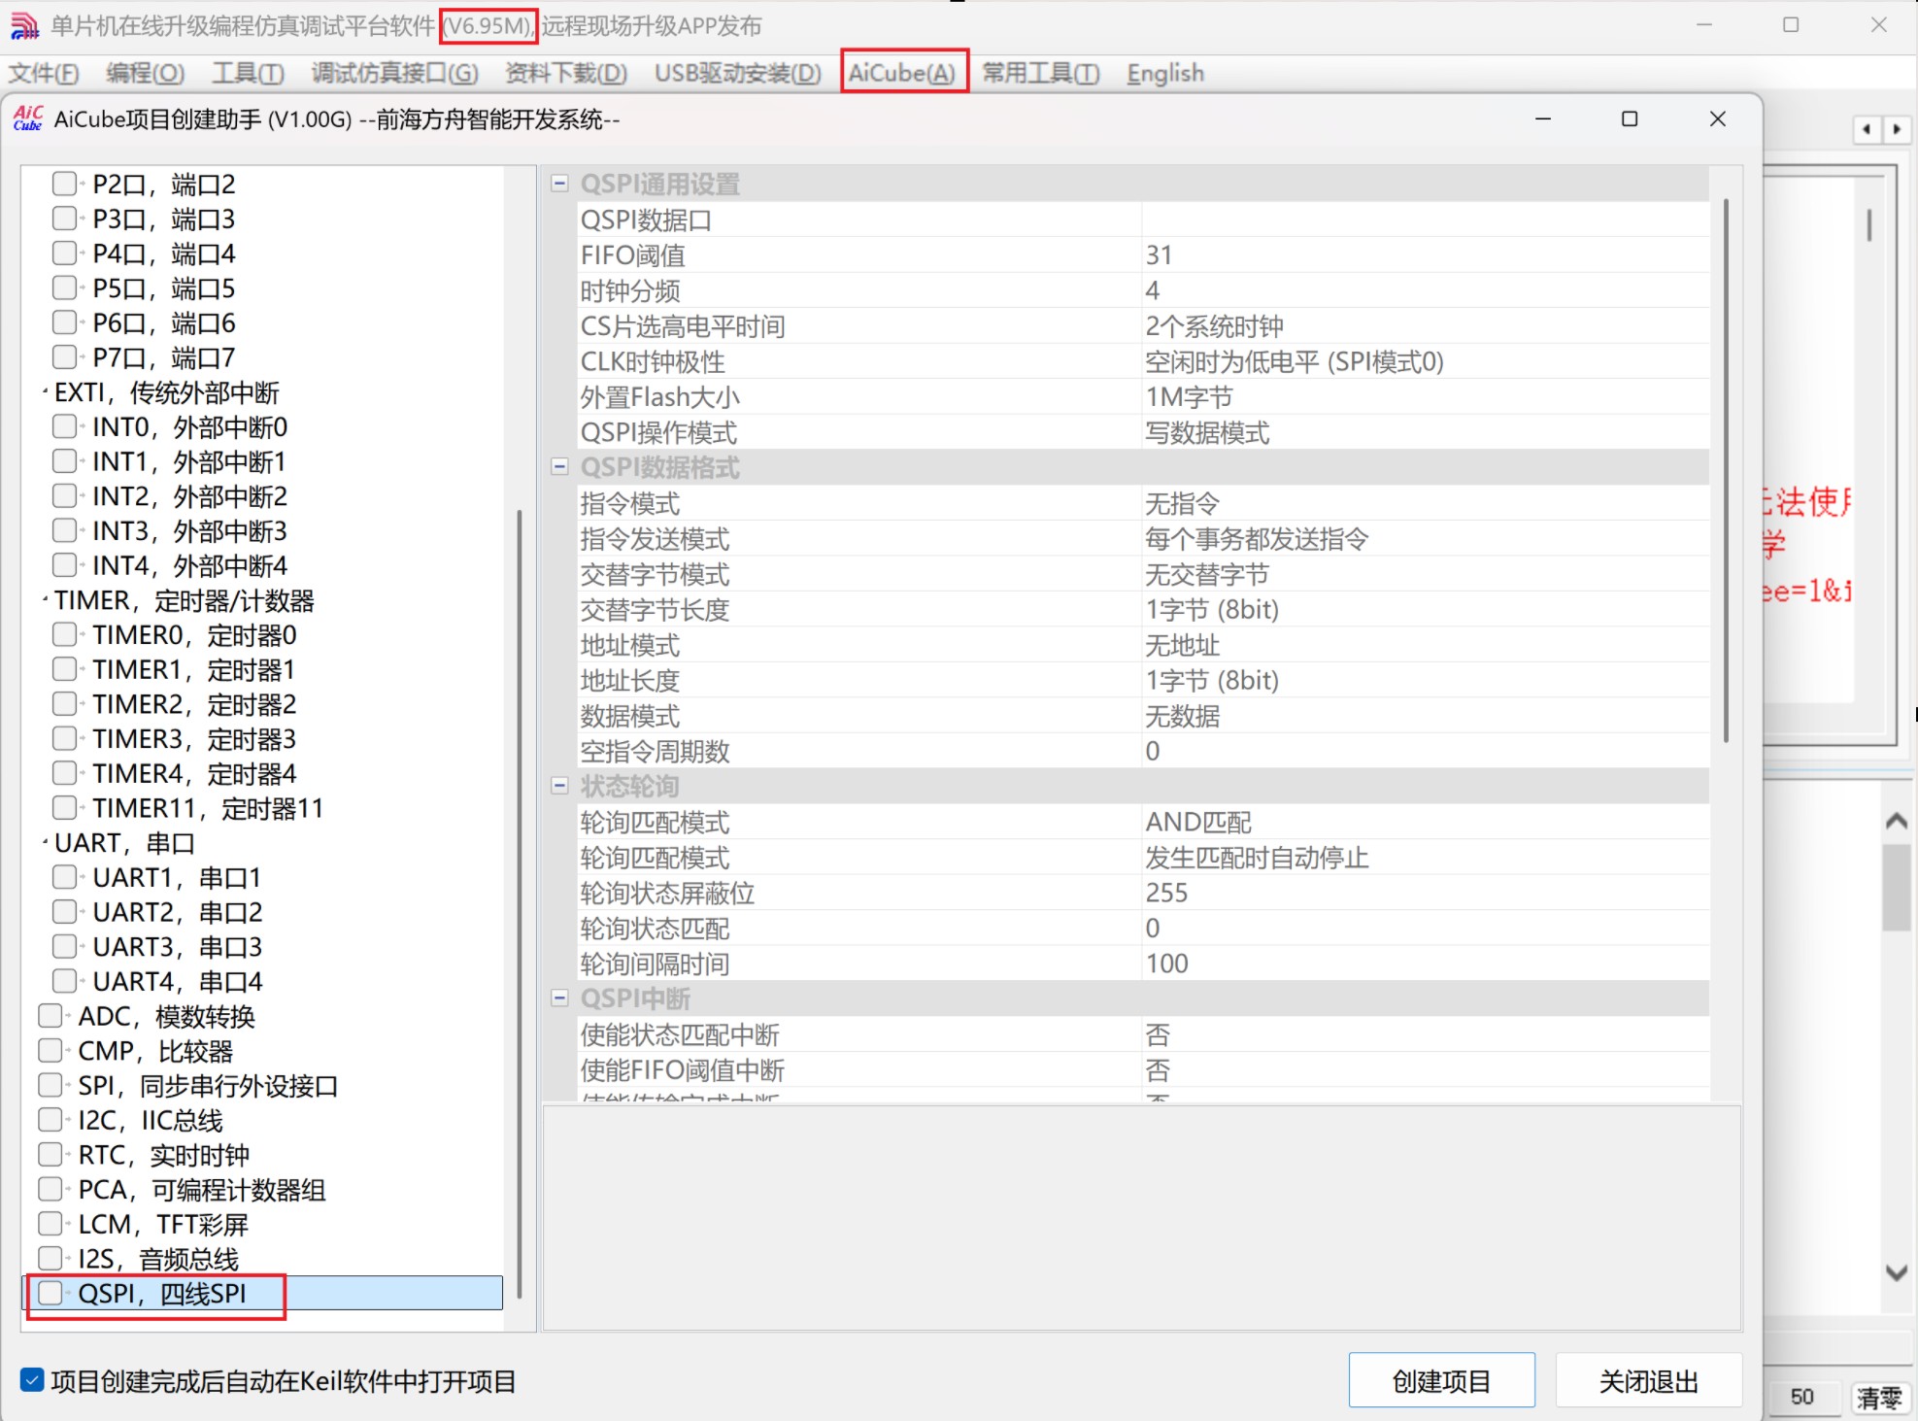Image resolution: width=1918 pixels, height=1421 pixels.
Task: Open the 调试仿真接口(G) menu
Action: [x=395, y=73]
